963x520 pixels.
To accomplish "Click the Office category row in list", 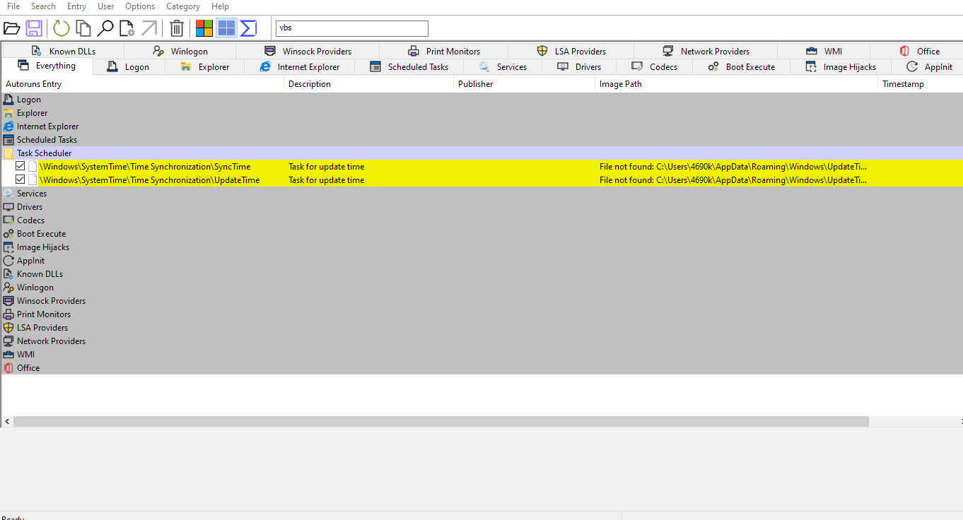I will [482, 368].
